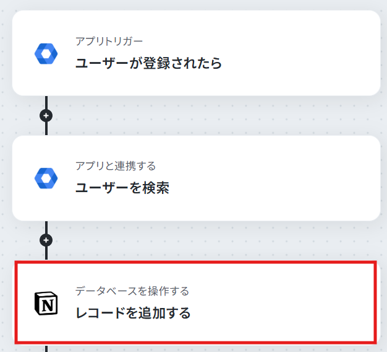Click the Google Workspace icon beside ユーザーを検索
The image size is (387, 352).
click(x=46, y=178)
